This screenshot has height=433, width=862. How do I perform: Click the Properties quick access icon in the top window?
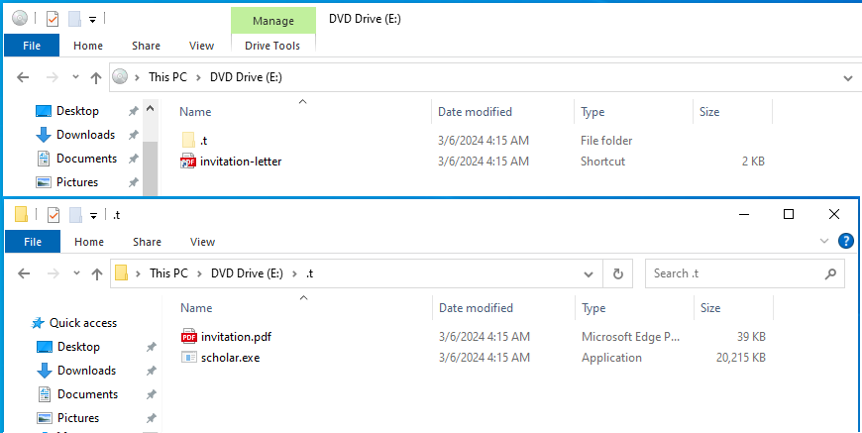click(x=54, y=18)
